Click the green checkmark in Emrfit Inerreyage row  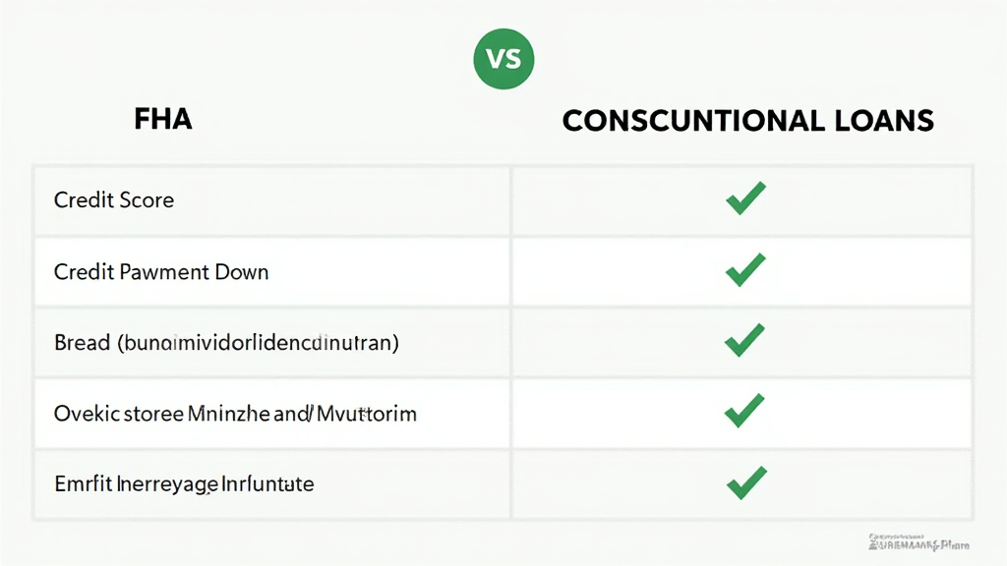point(744,482)
